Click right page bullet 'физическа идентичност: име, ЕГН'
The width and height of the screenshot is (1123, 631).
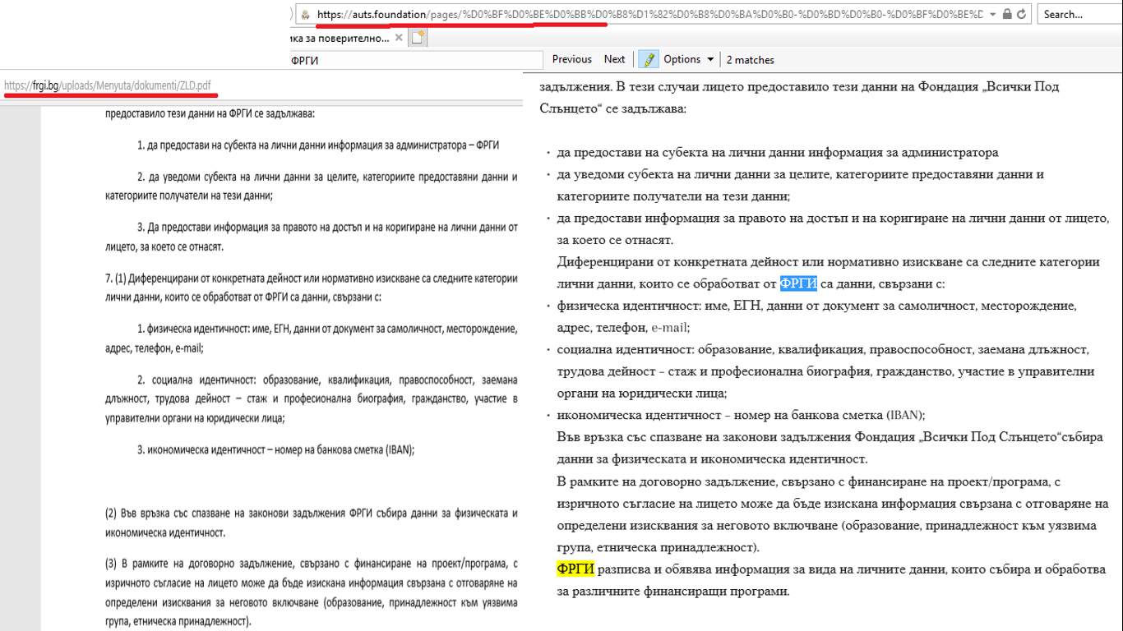816,316
